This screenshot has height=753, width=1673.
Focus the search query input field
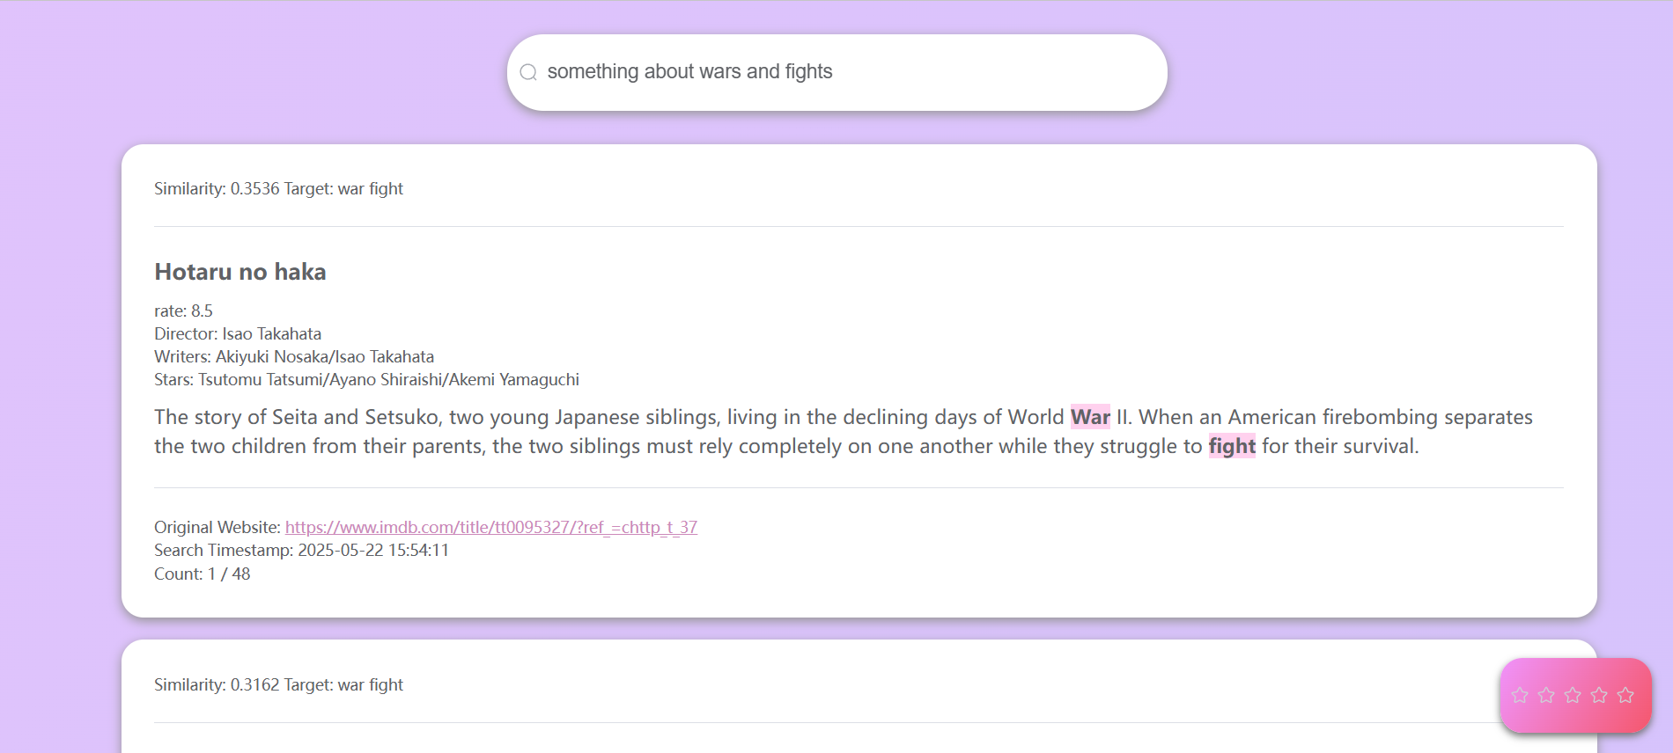[x=845, y=72]
